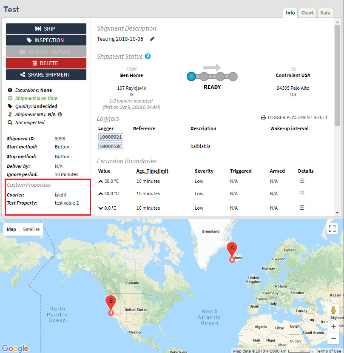This screenshot has height=353, width=344.
Task: Click 'Controlant USA' destination name
Action: 293,75
